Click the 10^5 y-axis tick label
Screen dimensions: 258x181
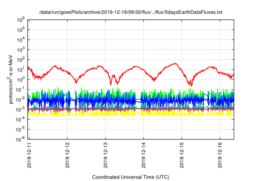tap(21, 30)
